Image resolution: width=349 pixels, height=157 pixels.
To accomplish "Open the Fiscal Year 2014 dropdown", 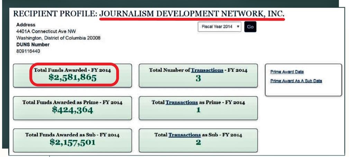I will click(219, 27).
